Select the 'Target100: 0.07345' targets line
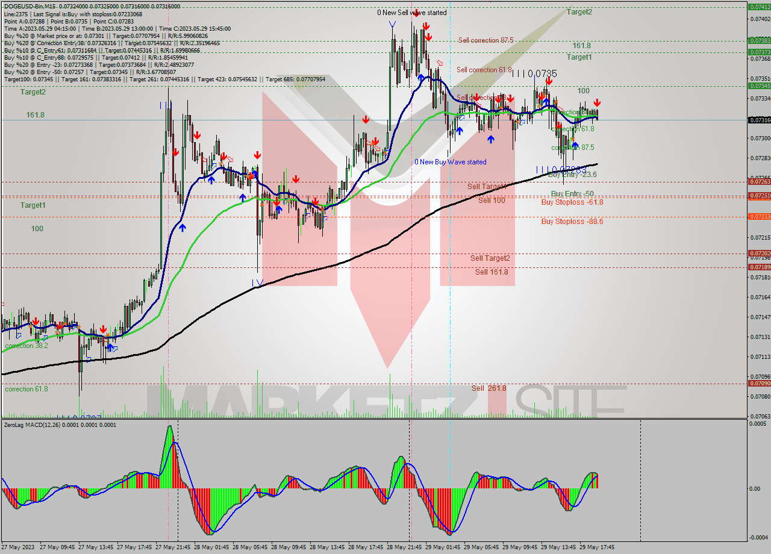771x554 pixels. click(164, 79)
